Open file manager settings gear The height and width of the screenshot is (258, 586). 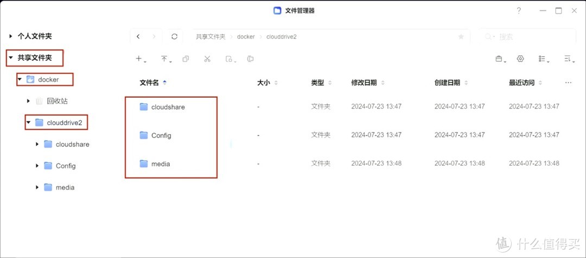click(520, 59)
